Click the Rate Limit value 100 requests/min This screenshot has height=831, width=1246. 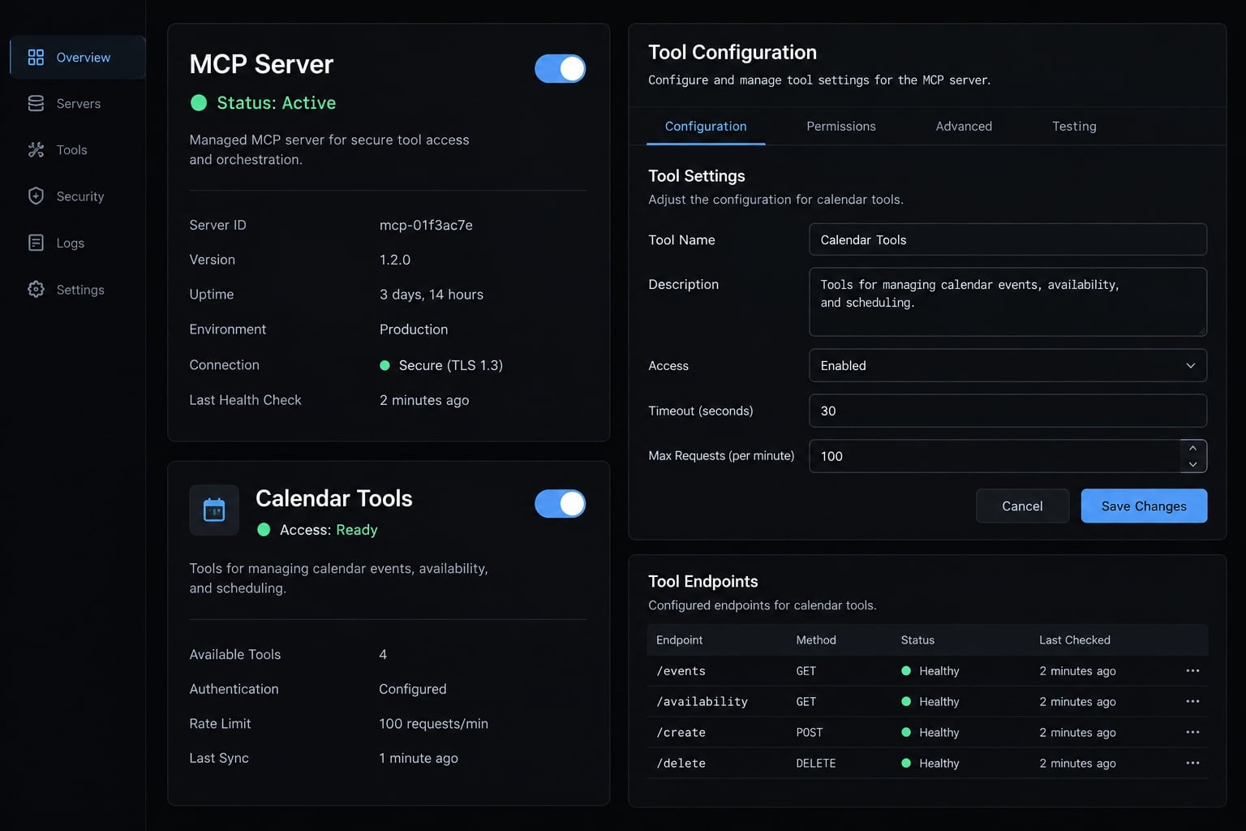point(433,724)
